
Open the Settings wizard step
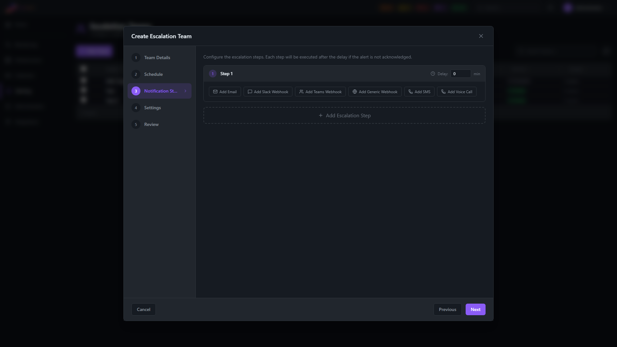pyautogui.click(x=159, y=108)
